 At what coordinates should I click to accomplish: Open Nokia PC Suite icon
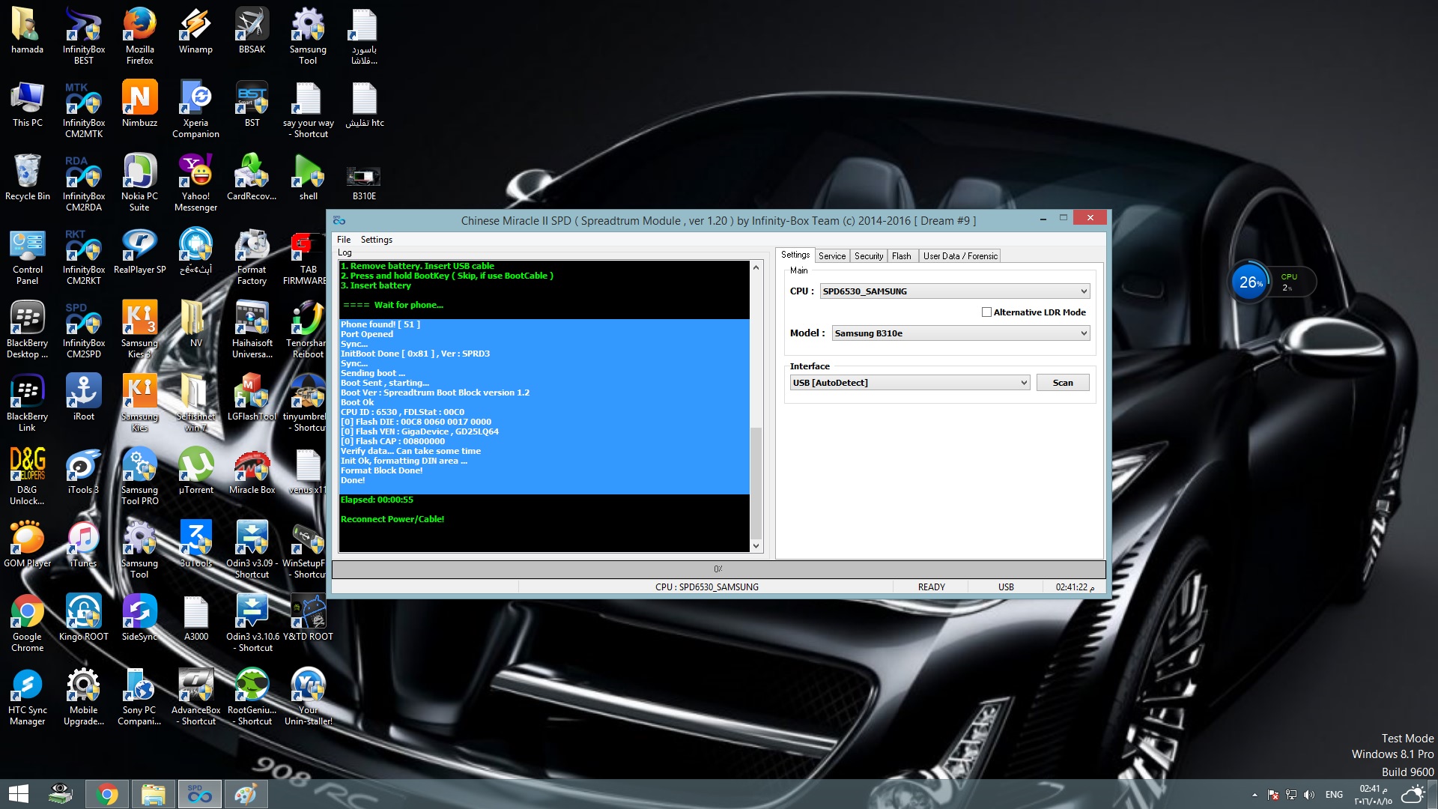click(x=140, y=183)
